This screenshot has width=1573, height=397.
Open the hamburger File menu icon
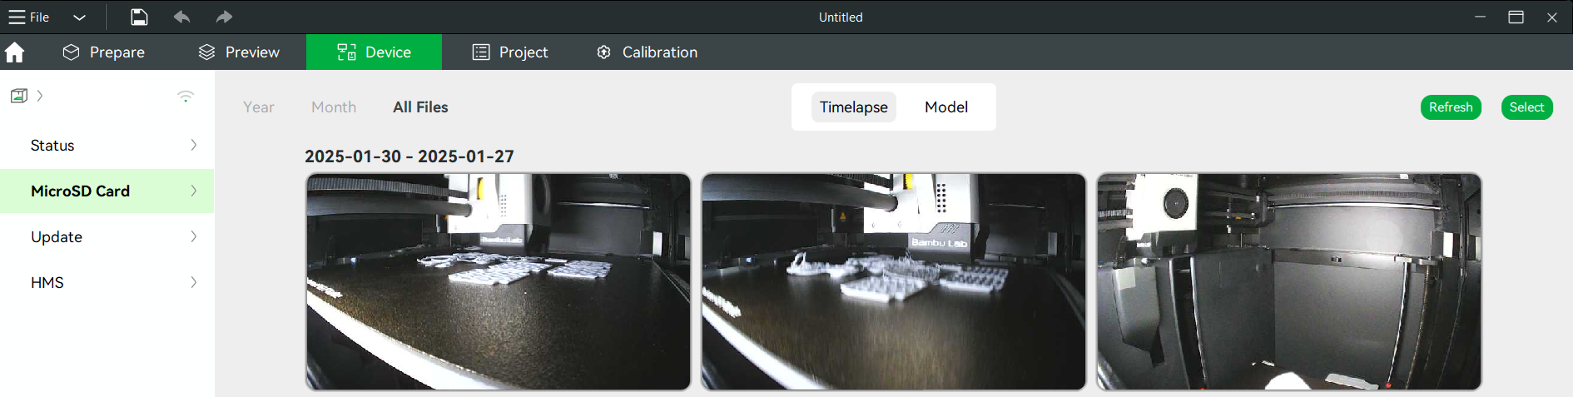pos(17,17)
